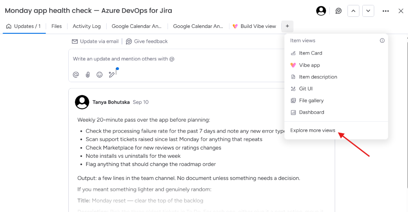This screenshot has height=212, width=408.
Task: Click 'Weekly 20-minute pass' intro line
Action: point(143,120)
